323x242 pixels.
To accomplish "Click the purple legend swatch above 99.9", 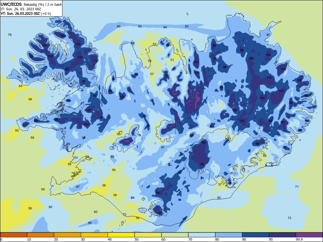I will 309,235.
